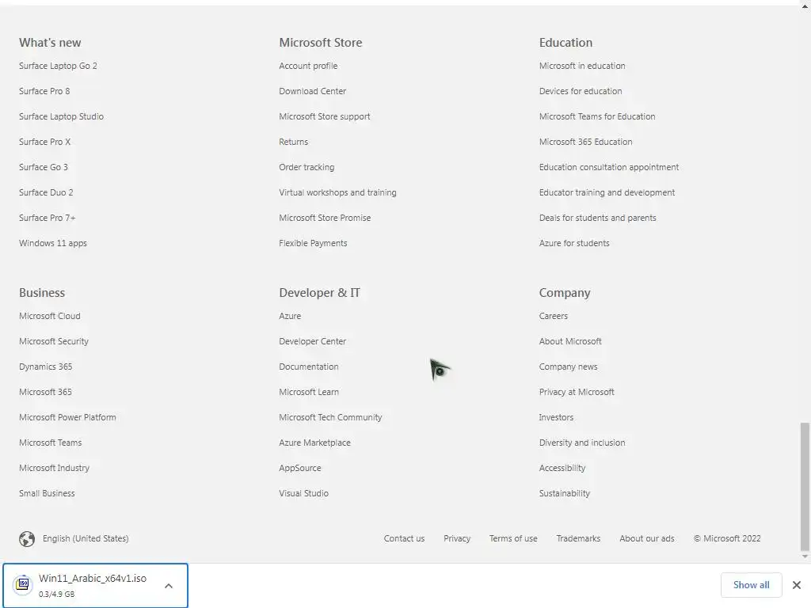The height and width of the screenshot is (608, 811).
Task: Open Azure link under Developer & IT
Action: coord(290,316)
